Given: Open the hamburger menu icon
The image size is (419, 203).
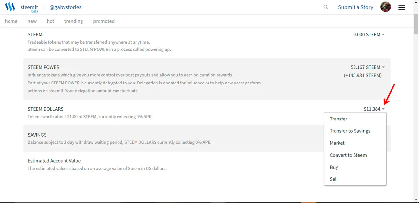Looking at the screenshot, I should coord(402,7).
